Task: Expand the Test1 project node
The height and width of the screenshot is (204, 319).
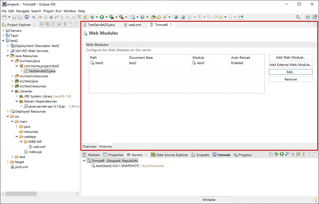Action: click(x=3, y=36)
